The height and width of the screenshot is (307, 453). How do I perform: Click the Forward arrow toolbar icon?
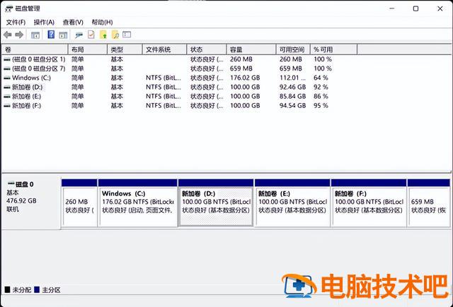coord(19,35)
